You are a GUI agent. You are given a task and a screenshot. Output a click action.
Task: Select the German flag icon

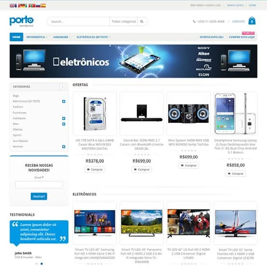23,6
